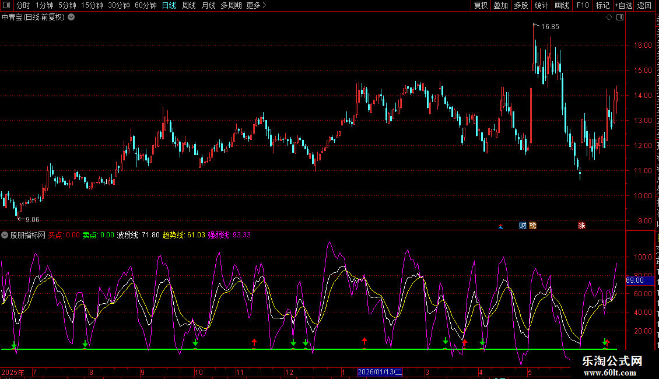
Task: Click the 买点: 0.00 indicator label
Action: (64, 236)
